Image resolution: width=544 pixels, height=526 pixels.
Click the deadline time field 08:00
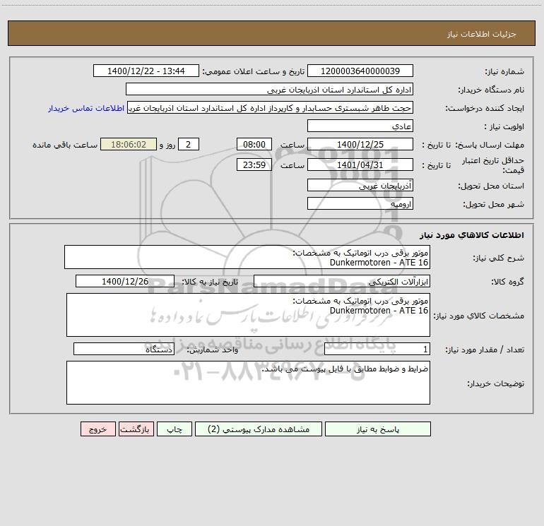click(x=254, y=144)
